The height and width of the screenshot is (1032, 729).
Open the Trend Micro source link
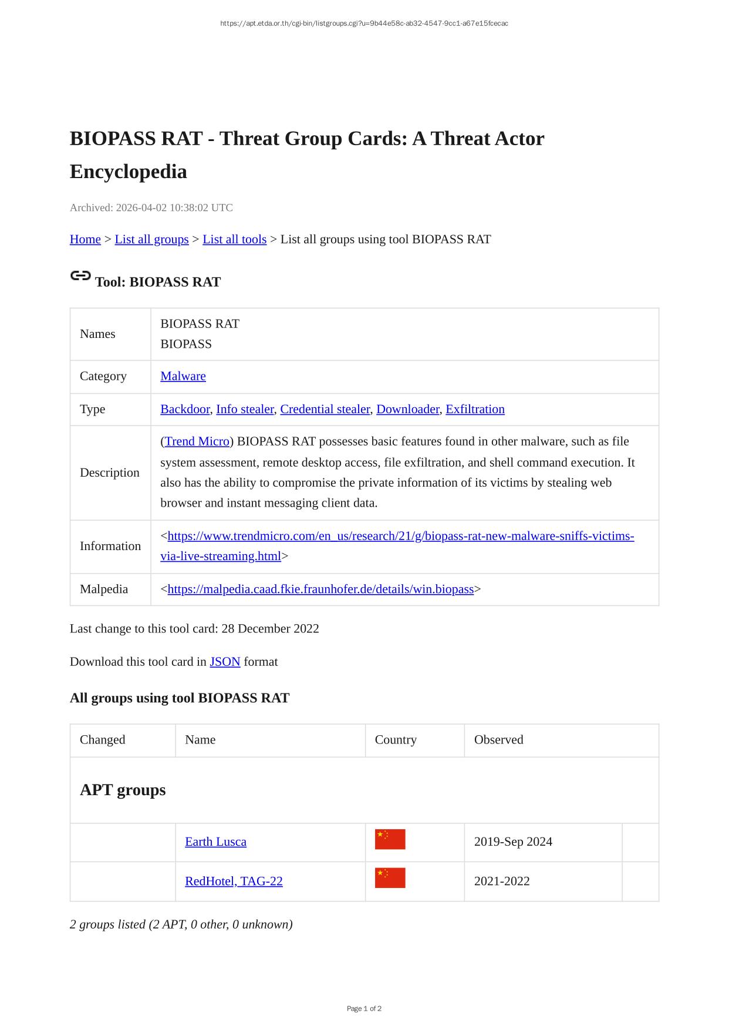(197, 441)
